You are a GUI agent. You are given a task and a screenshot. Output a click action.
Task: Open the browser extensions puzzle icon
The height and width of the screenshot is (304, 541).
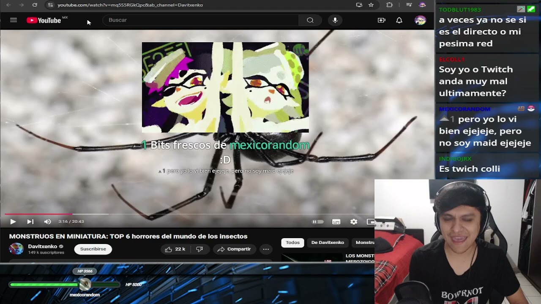390,5
